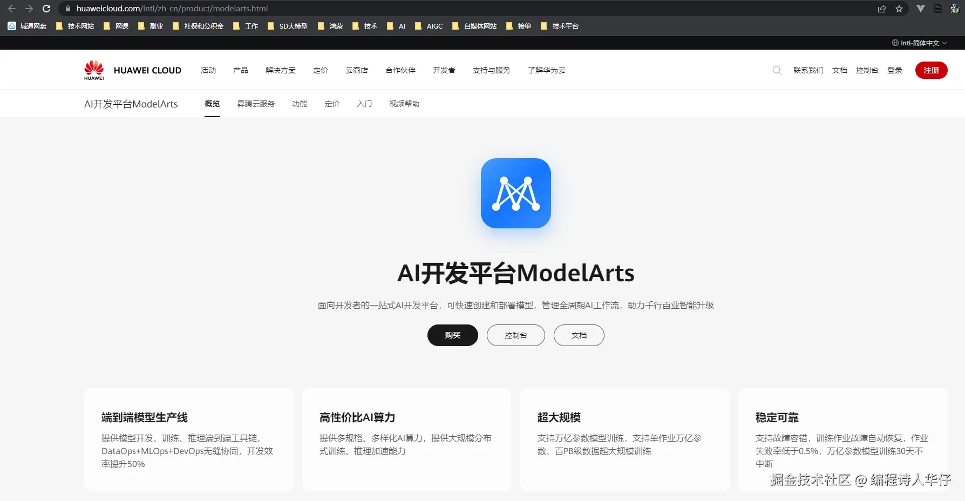Bookmark this page with the star icon
This screenshot has width=965, height=501.
click(899, 9)
